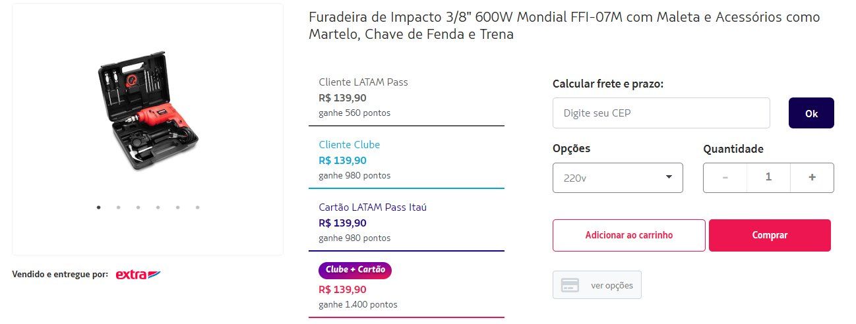Select the first image carousel dot
Viewport: 856px width, 324px height.
click(x=99, y=207)
